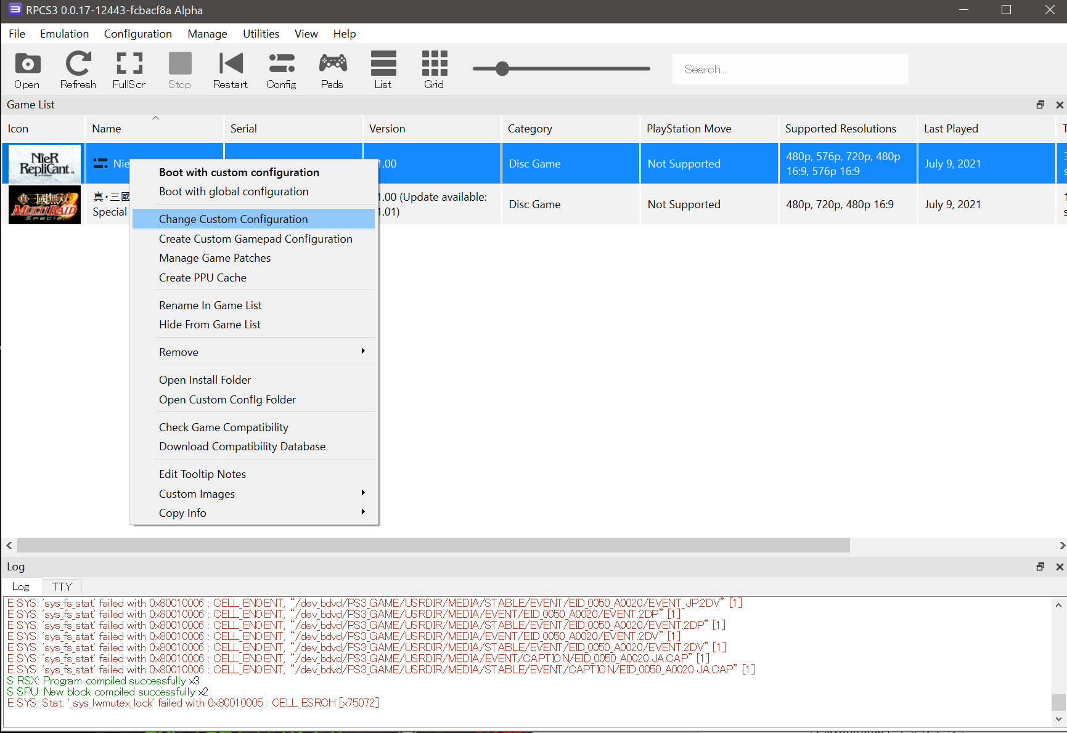Open the Utilities menu
This screenshot has width=1067, height=733.
[x=261, y=34]
